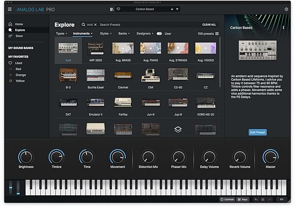Select the Farfisa instrument
This screenshot has height=211, width=295.
(x=123, y=105)
